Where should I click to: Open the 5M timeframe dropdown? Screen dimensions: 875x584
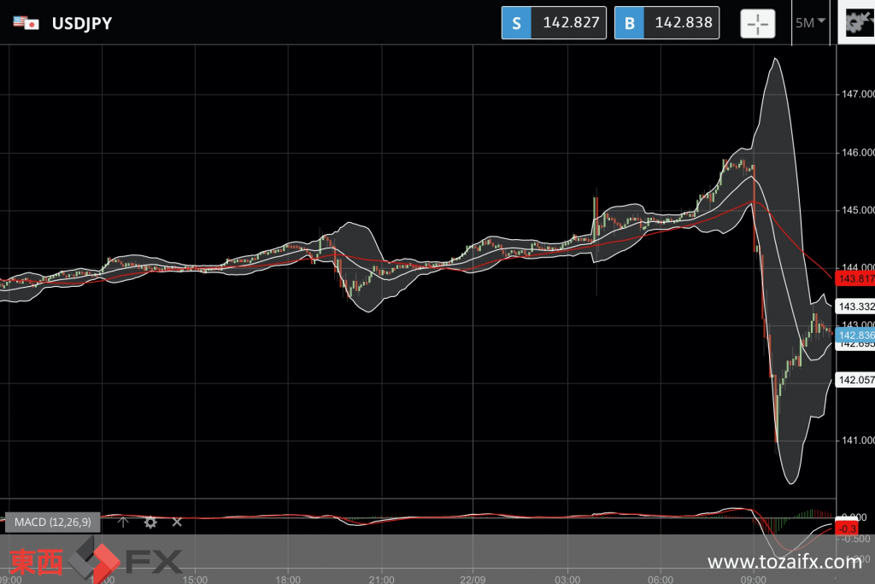tap(810, 23)
